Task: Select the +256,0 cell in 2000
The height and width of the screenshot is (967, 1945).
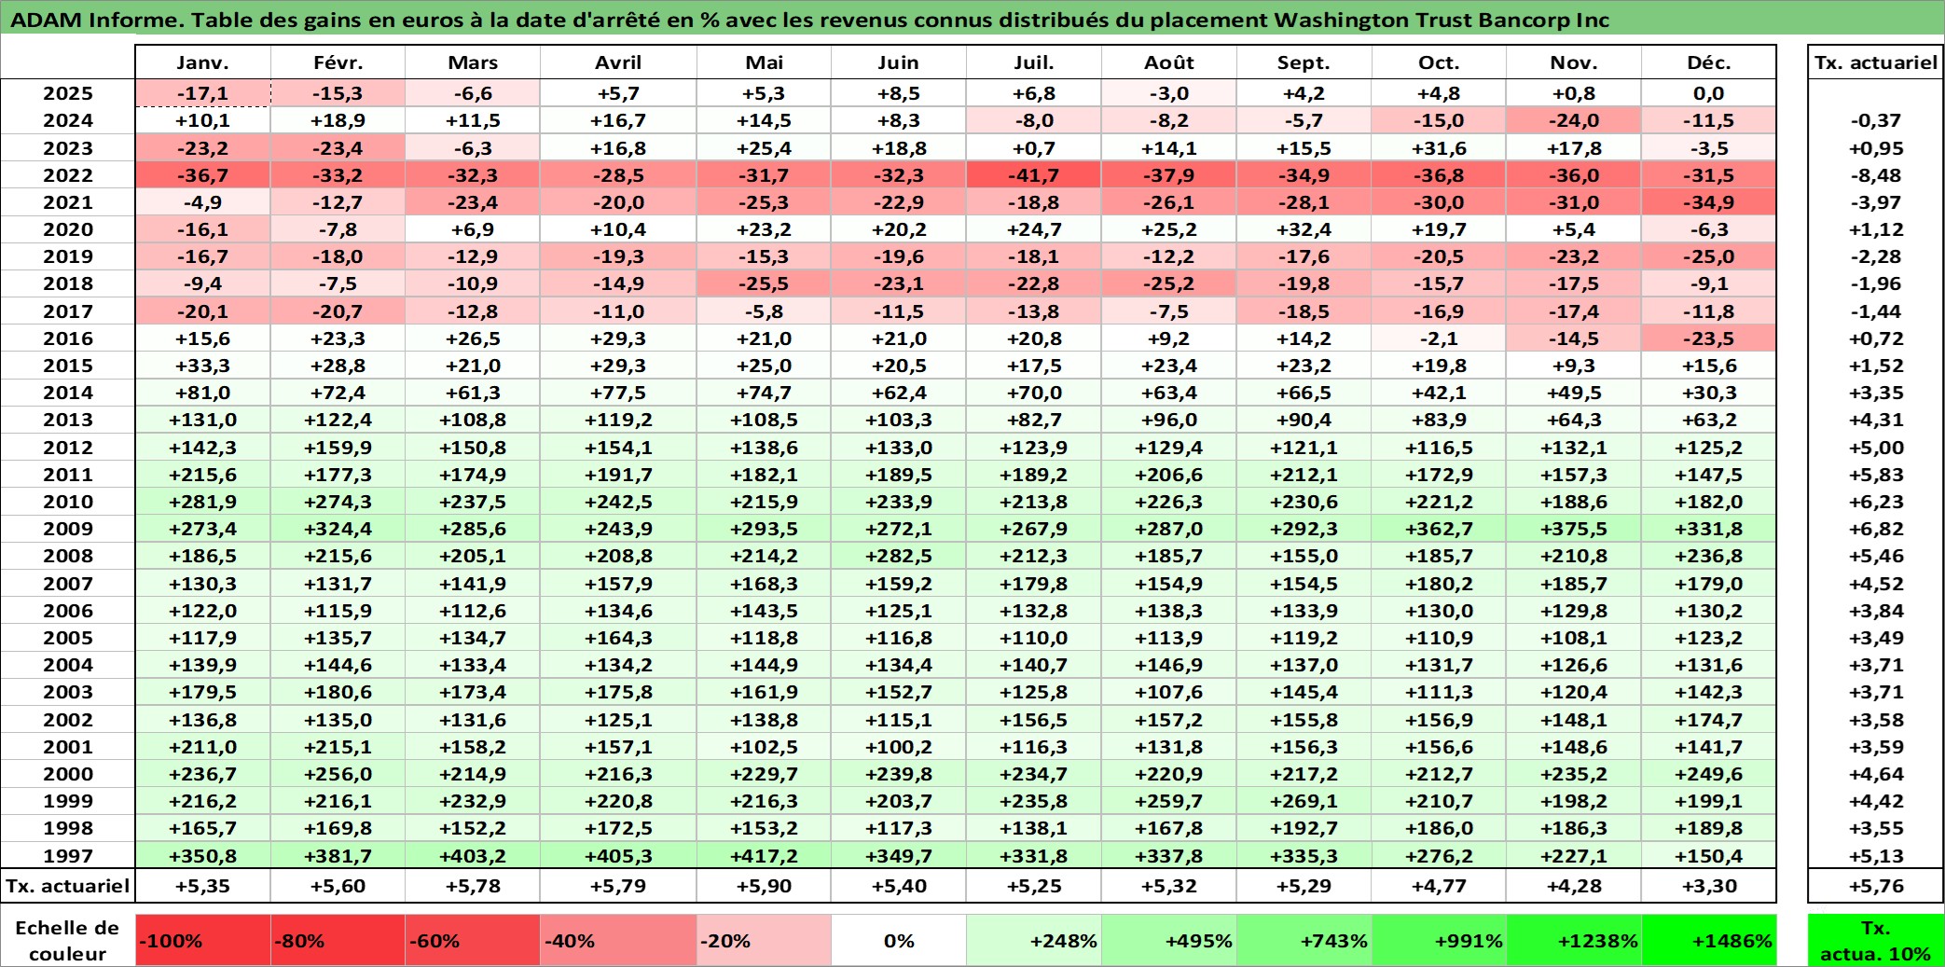Action: pyautogui.click(x=338, y=774)
